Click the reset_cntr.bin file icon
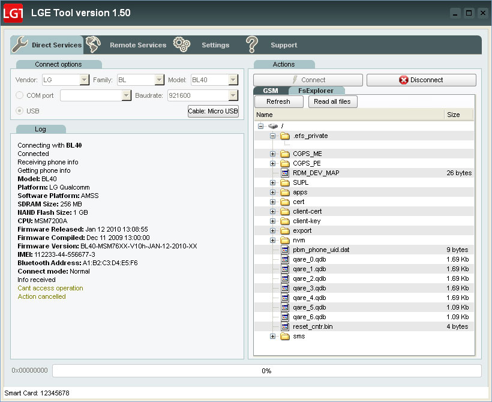492x402 pixels. coord(285,326)
